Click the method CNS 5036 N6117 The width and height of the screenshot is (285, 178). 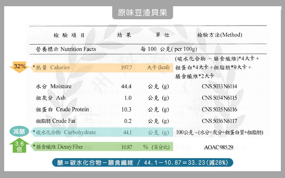tap(219, 121)
